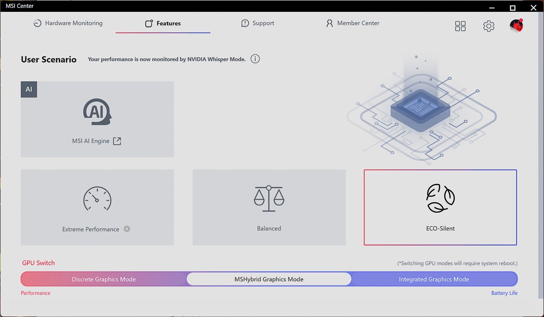Click the user profile avatar
Image resolution: width=544 pixels, height=317 pixels.
pos(516,26)
